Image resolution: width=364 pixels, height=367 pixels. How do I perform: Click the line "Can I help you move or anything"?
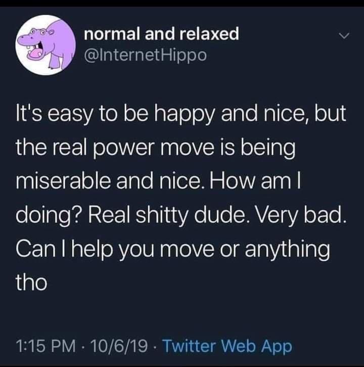coord(173,249)
